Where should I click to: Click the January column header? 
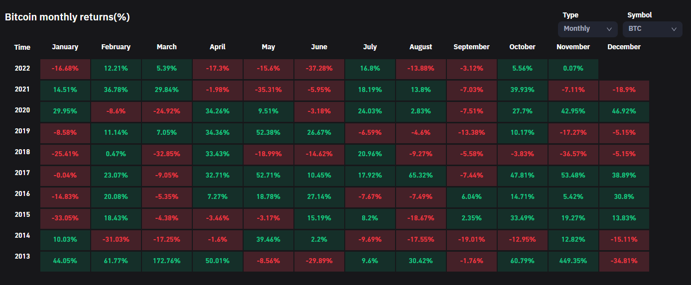click(x=65, y=47)
